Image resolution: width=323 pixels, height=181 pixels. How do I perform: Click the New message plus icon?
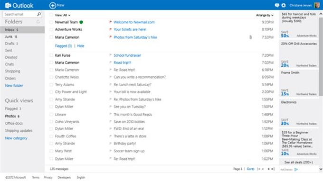pyautogui.click(x=53, y=5)
